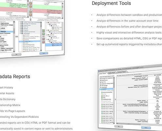Click the gray bar button between orange arrows
The height and width of the screenshot is (131, 162).
(x=31, y=9)
